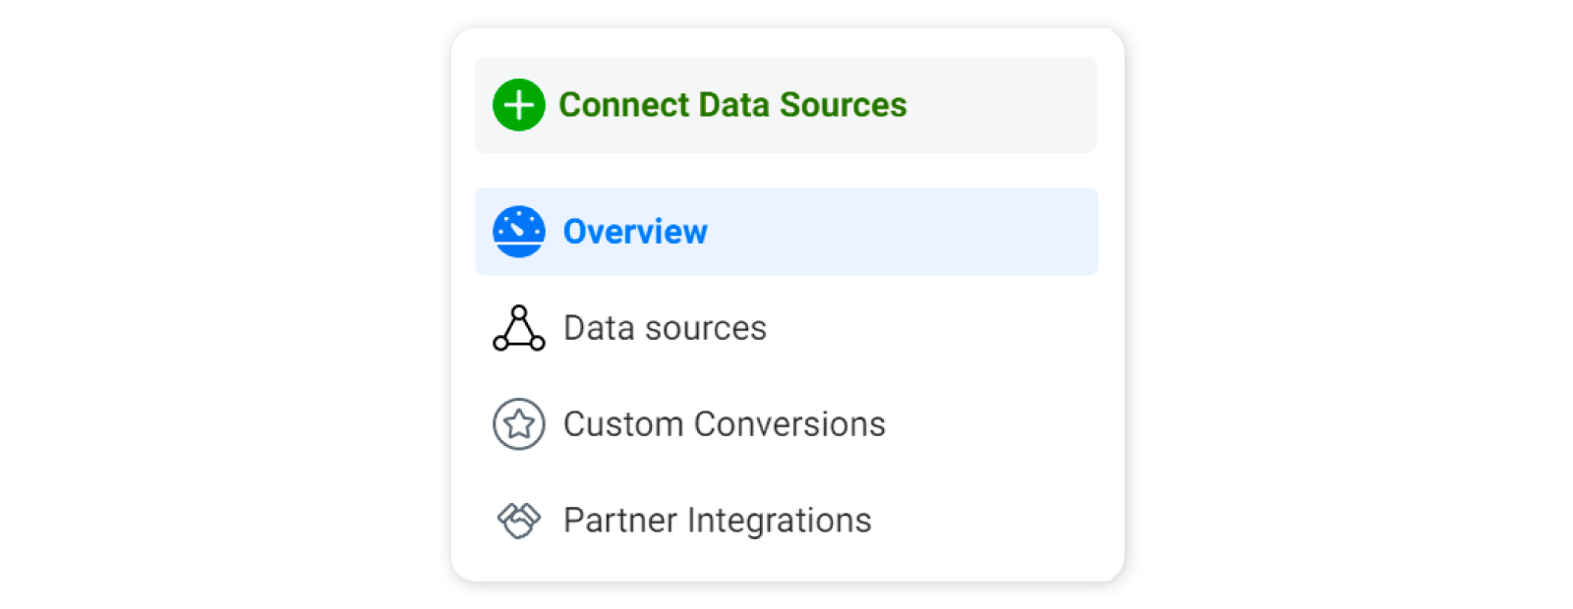Image resolution: width=1573 pixels, height=609 pixels.
Task: Click the 'Custom Conversions' text label
Action: [x=724, y=424]
